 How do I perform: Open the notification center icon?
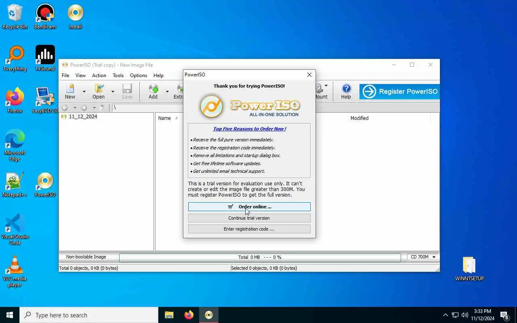pyautogui.click(x=504, y=315)
